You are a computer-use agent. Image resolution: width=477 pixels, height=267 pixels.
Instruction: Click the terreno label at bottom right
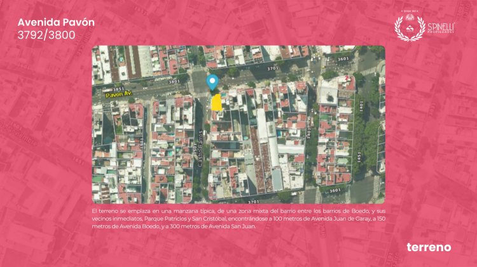[x=429, y=247]
